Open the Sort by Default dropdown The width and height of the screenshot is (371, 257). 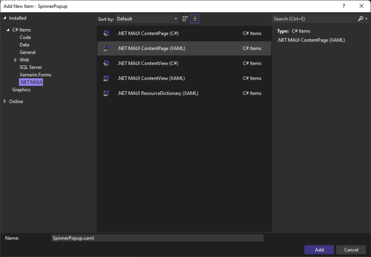pyautogui.click(x=147, y=19)
